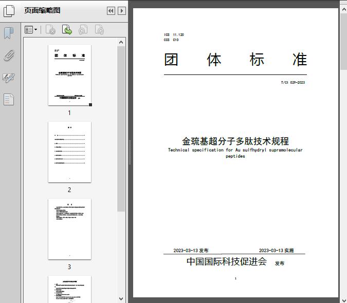Open the Signatures panel
This screenshot has height=303, width=347.
pos(9,78)
